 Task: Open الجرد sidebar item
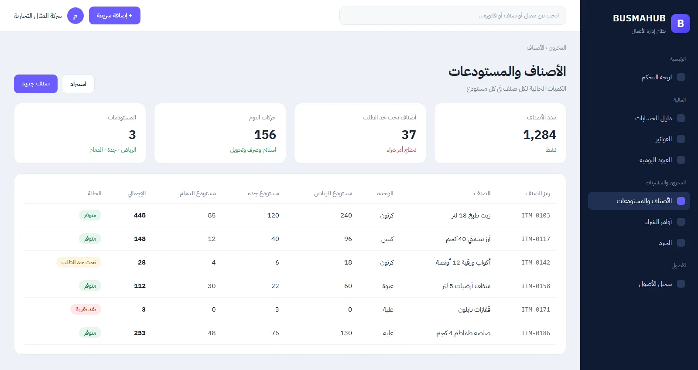(x=639, y=243)
